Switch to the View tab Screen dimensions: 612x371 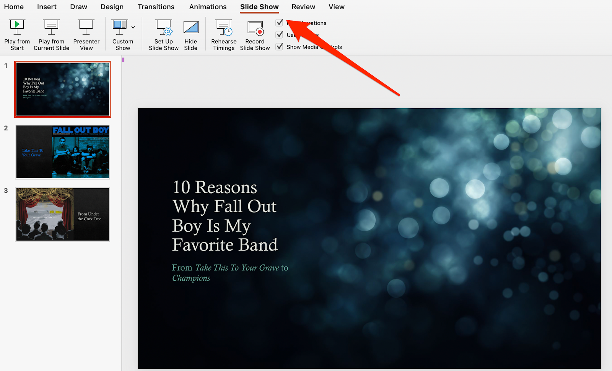click(x=337, y=7)
